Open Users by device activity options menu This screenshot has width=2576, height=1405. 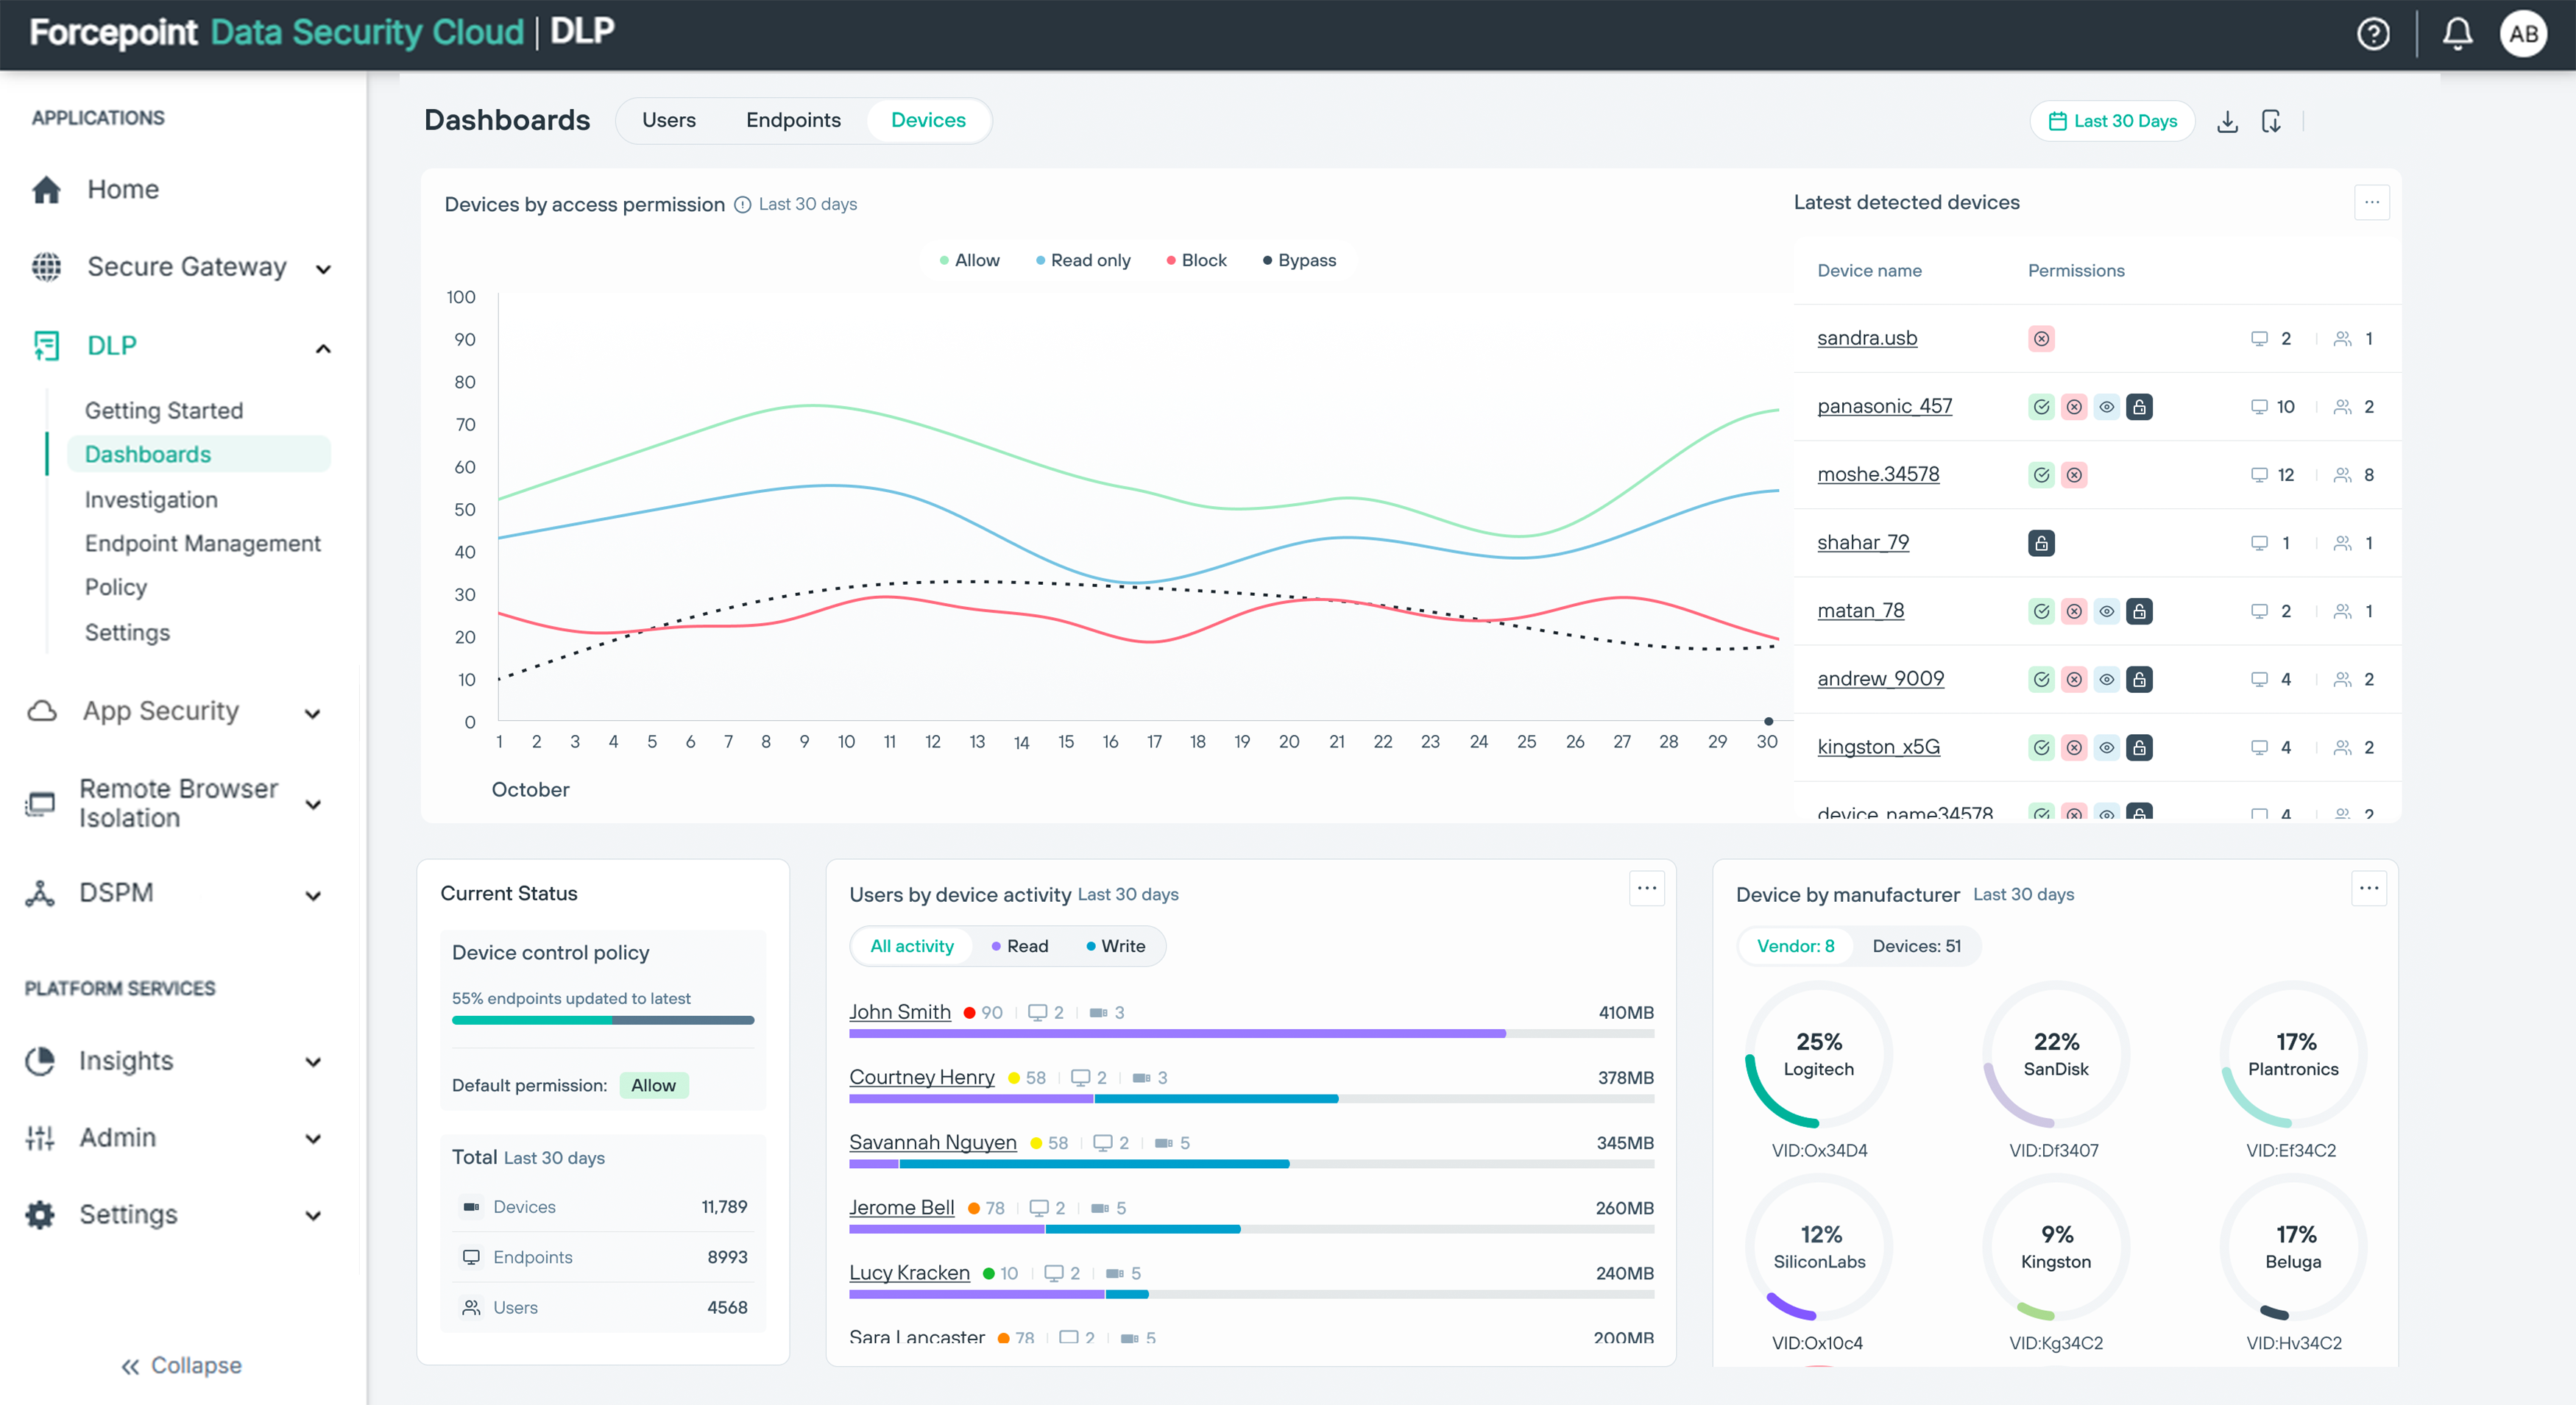[1646, 889]
